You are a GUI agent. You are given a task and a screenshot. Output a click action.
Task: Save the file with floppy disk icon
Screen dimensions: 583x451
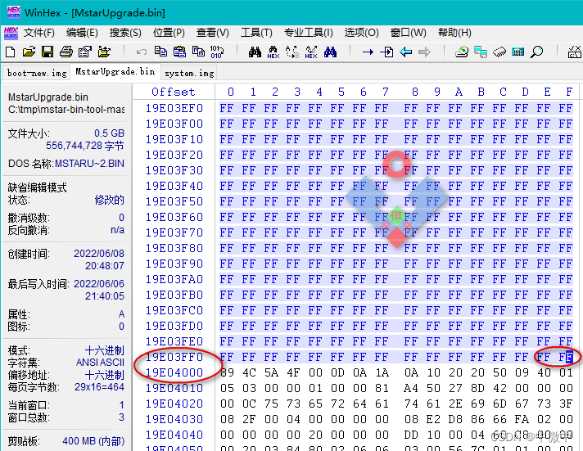click(x=47, y=52)
